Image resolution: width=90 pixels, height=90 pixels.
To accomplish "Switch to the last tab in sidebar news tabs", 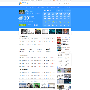I will [69, 38].
